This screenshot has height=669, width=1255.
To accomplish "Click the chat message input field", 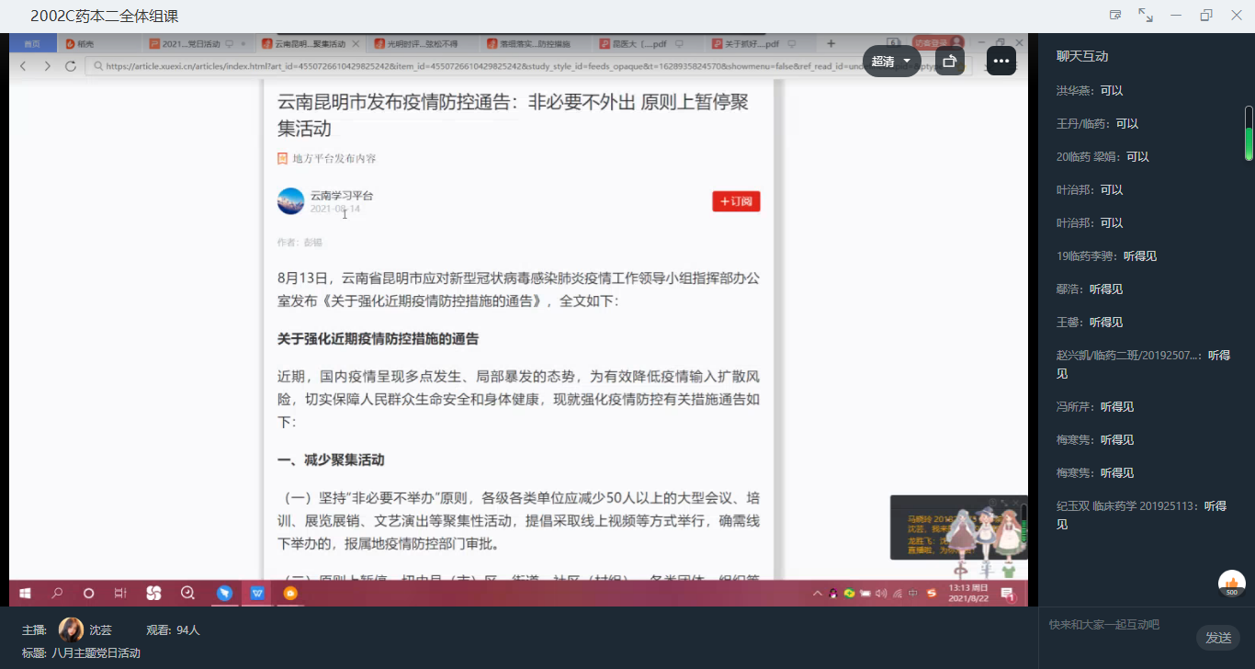I will (1116, 625).
